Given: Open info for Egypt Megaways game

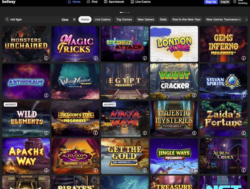Looking at the screenshot, I should tap(145, 95).
